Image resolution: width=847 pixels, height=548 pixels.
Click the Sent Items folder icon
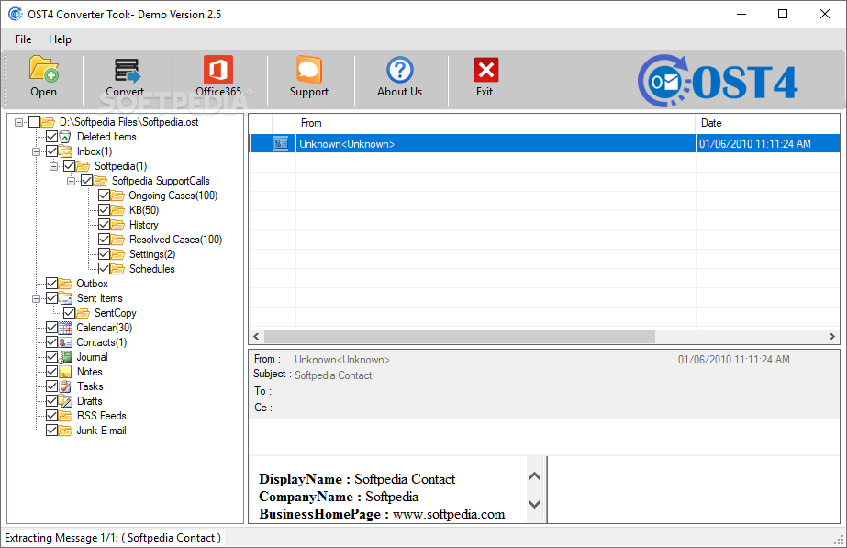(x=65, y=297)
